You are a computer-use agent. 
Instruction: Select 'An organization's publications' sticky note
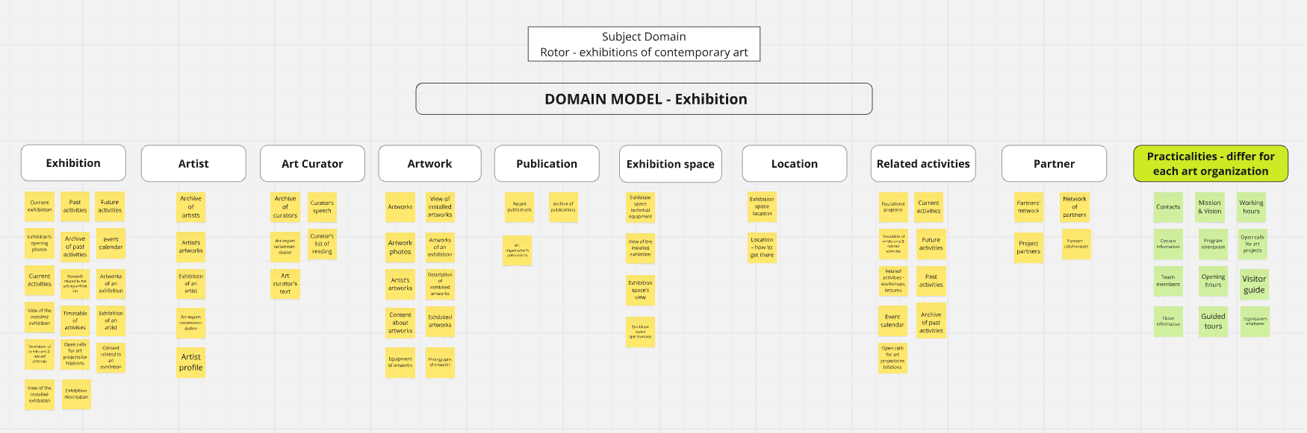[x=517, y=250]
